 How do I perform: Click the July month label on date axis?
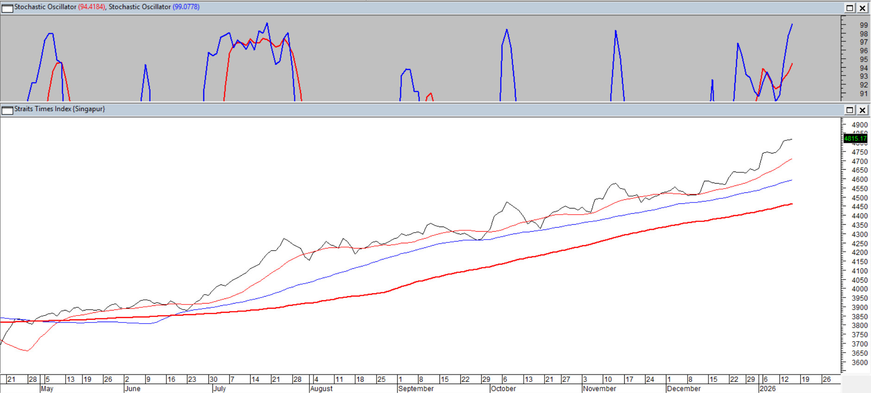219,388
